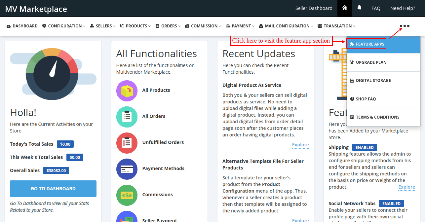Click the Commissions dollar icon
Image resolution: width=425 pixels, height=222 pixels.
coord(127,195)
